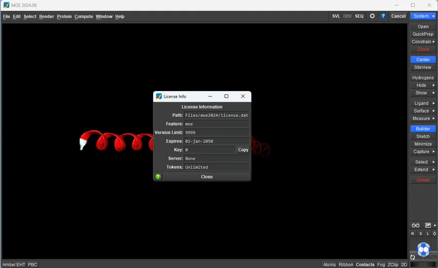Click the license Path field

coord(217,115)
